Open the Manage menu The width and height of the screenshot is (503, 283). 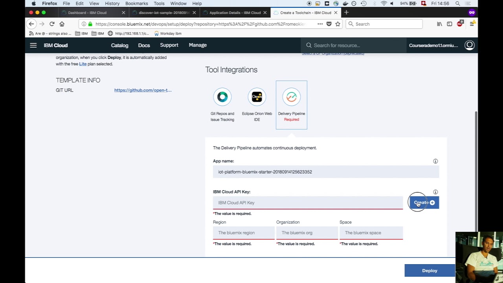click(198, 45)
